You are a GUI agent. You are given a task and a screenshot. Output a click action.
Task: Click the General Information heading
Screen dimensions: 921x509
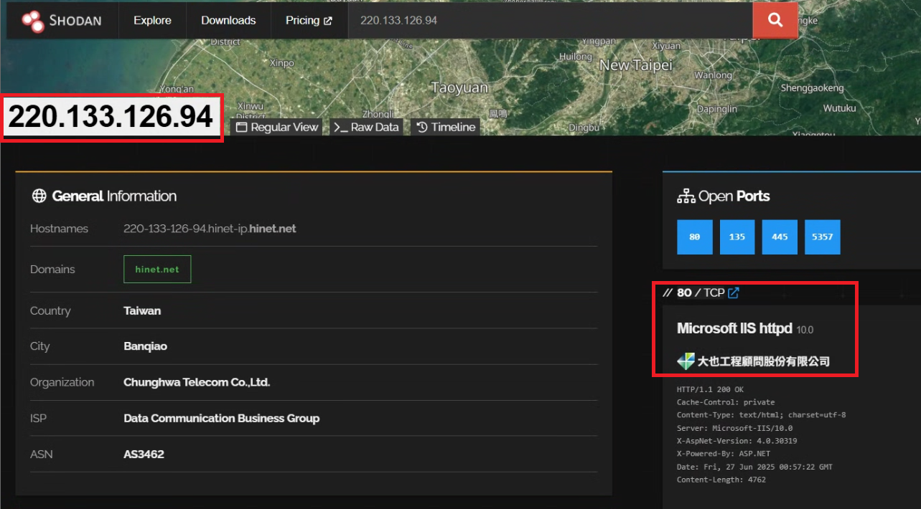114,196
